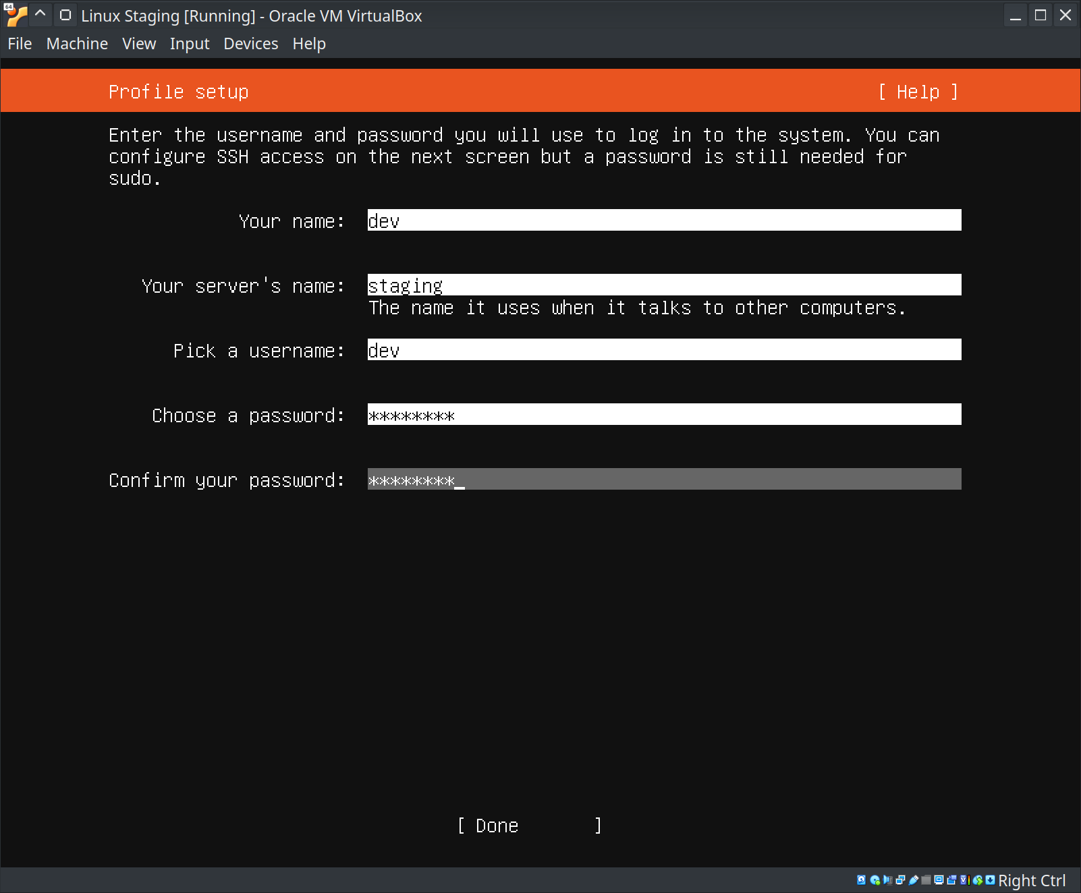Viewport: 1081px width, 893px height.
Task: Click the hard disk activity status icon
Action: 862,880
